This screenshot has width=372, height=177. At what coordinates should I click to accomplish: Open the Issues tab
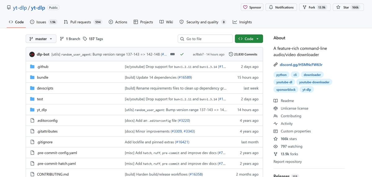pos(43,22)
